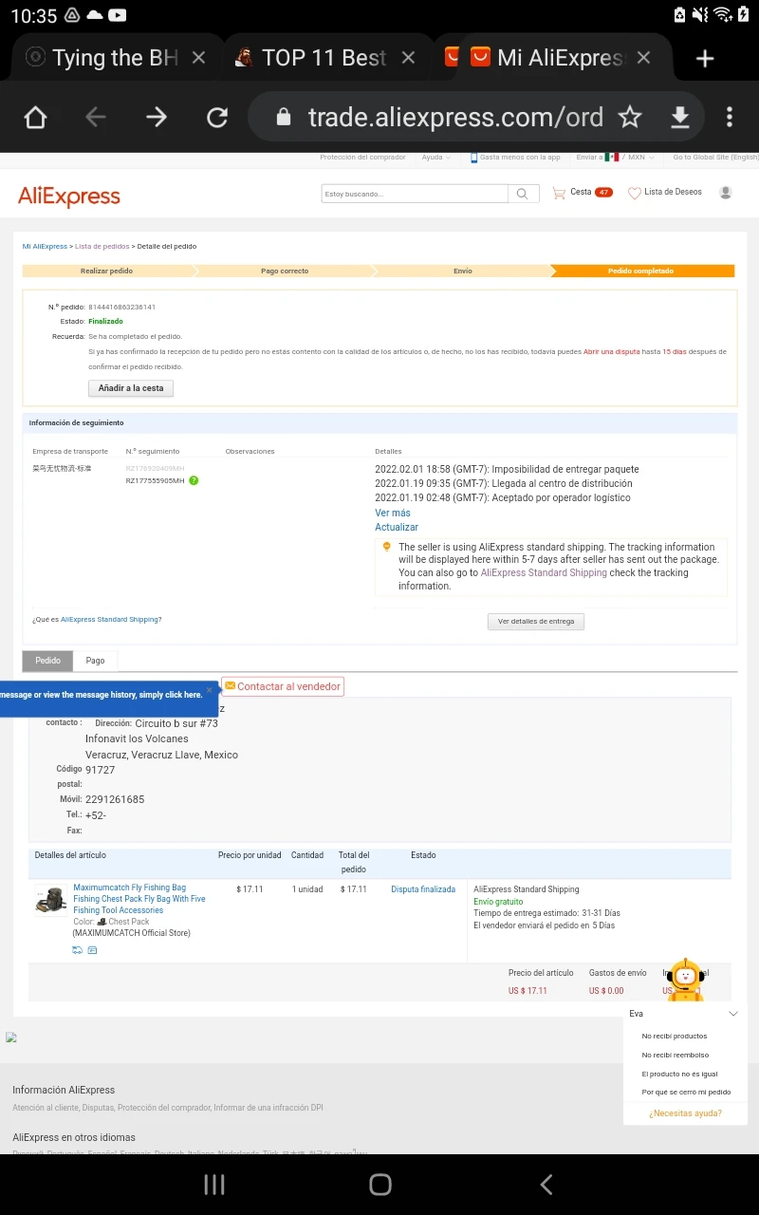759x1215 pixels.
Task: Click 'Disputa finalizada' status link
Action: pyautogui.click(x=423, y=890)
